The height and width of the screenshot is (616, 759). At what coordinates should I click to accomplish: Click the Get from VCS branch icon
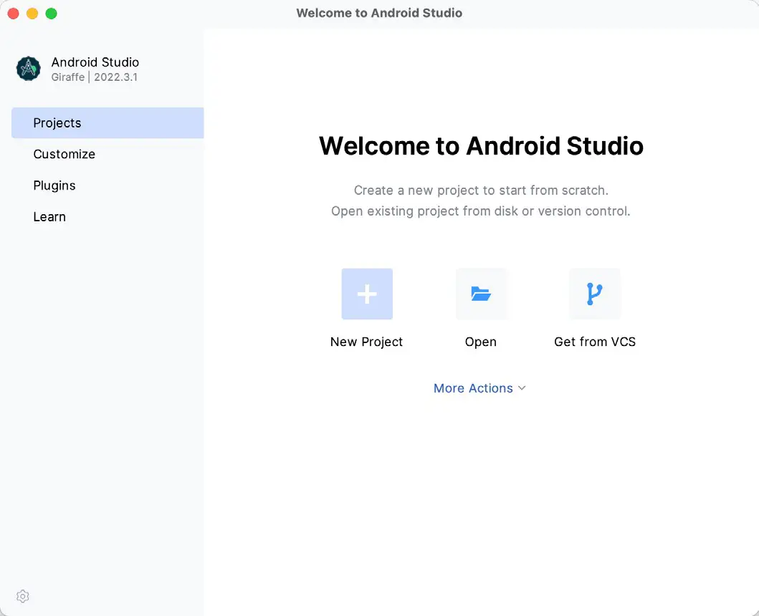[594, 294]
